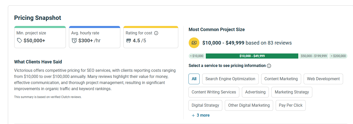The width and height of the screenshot is (353, 124).
Task: Select the All service filter
Action: (x=194, y=79)
